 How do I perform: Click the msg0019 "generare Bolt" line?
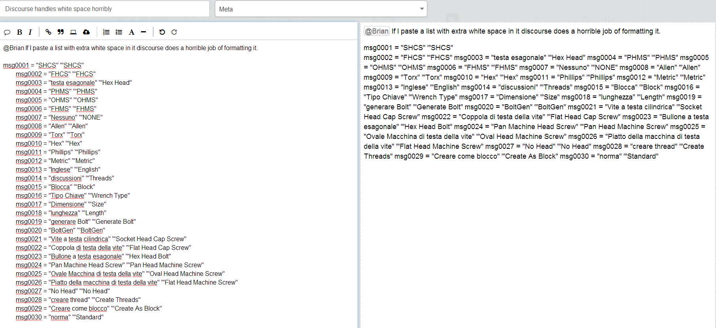click(76, 222)
